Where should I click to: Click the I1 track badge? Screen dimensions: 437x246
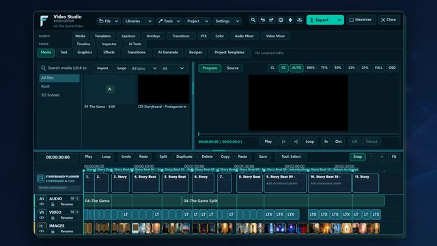[x=42, y=225]
